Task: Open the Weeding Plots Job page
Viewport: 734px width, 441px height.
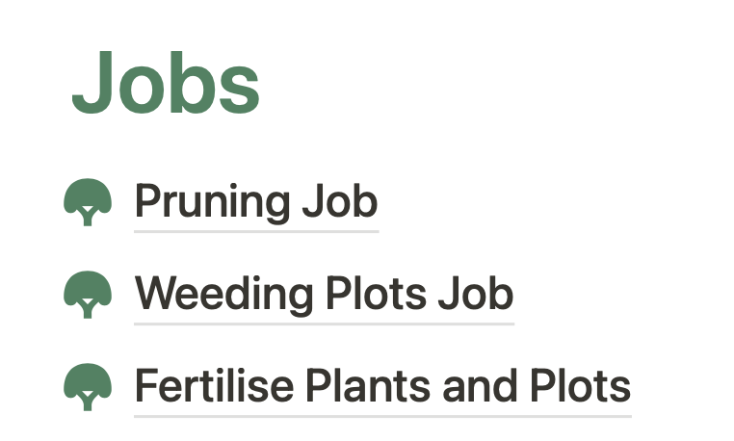Action: tap(324, 294)
